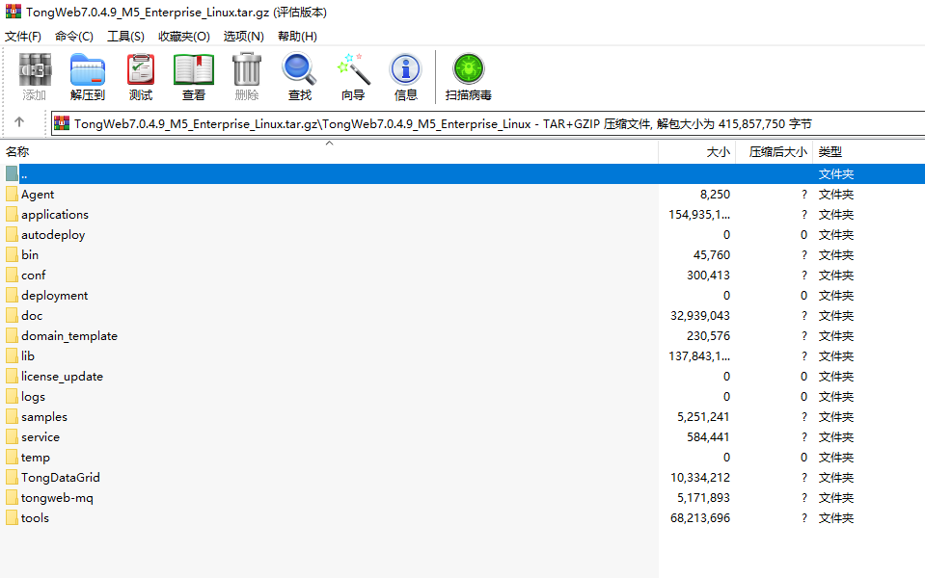Click size value 584,441
The width and height of the screenshot is (925, 578).
click(x=708, y=437)
